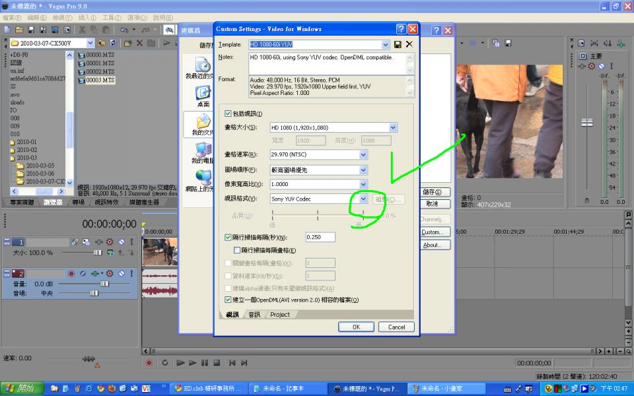Click the OK button
The image size is (634, 396).
[x=356, y=327]
